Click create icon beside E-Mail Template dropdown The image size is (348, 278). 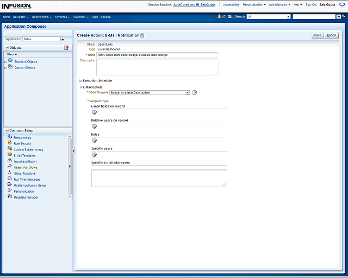195,92
